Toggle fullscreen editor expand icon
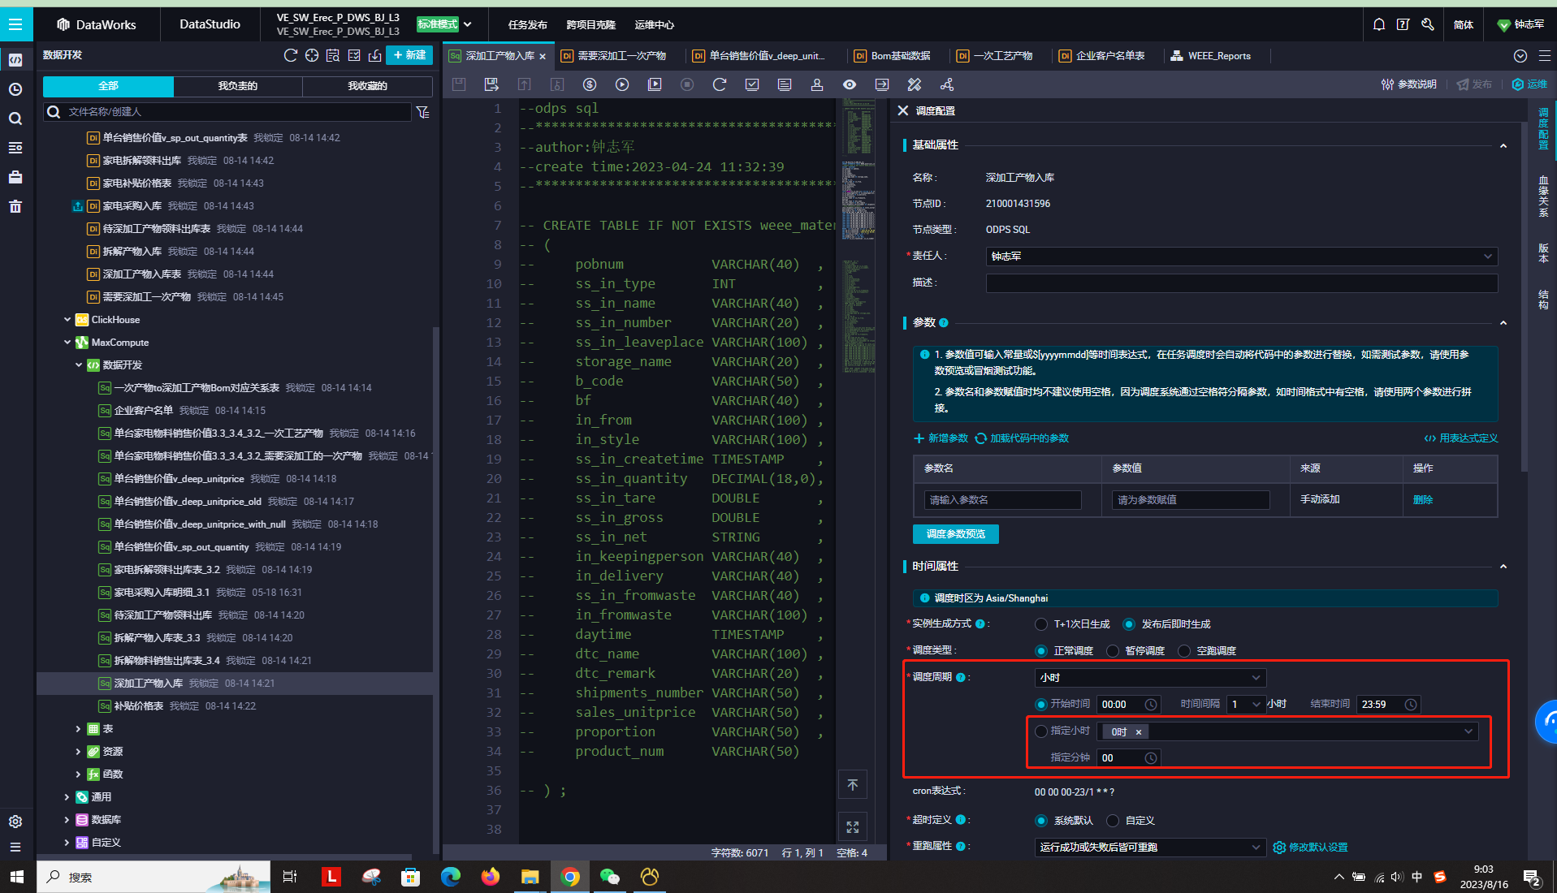The image size is (1557, 893). 853,827
